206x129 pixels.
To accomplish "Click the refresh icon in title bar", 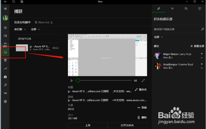I will [14, 2].
